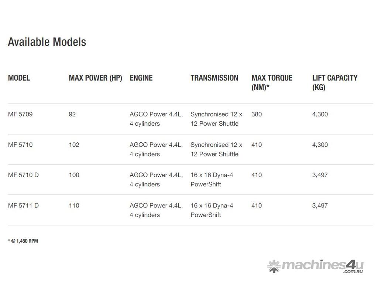The image size is (378, 284).
Task: Click MF 5710 D's Dyna-4 PowerShift transmission
Action: pyautogui.click(x=212, y=179)
